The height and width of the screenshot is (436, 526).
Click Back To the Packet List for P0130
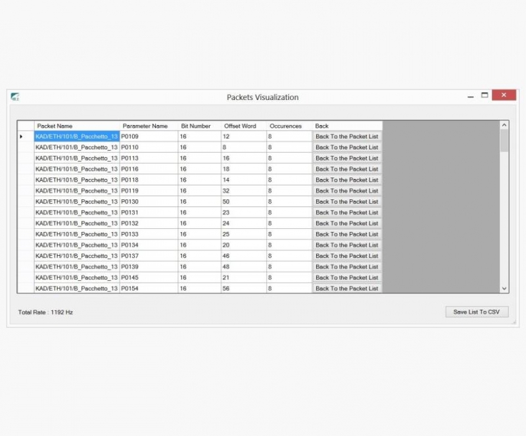click(x=347, y=202)
